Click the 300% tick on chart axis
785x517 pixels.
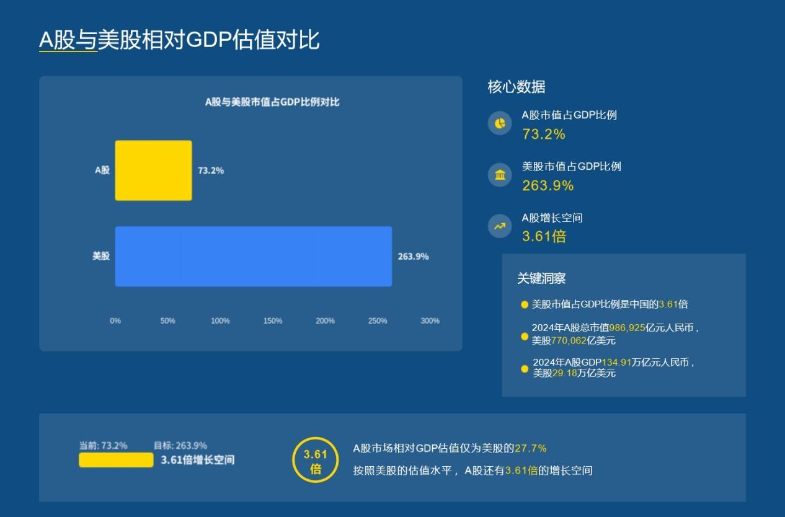[x=430, y=320]
